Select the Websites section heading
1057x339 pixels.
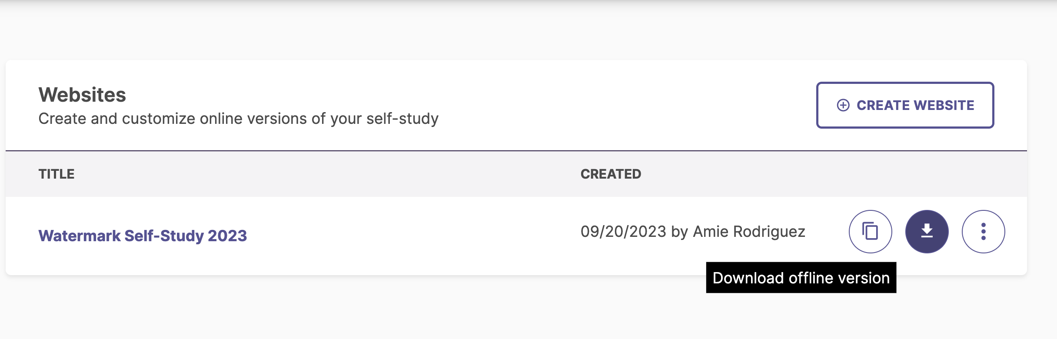[x=82, y=95]
